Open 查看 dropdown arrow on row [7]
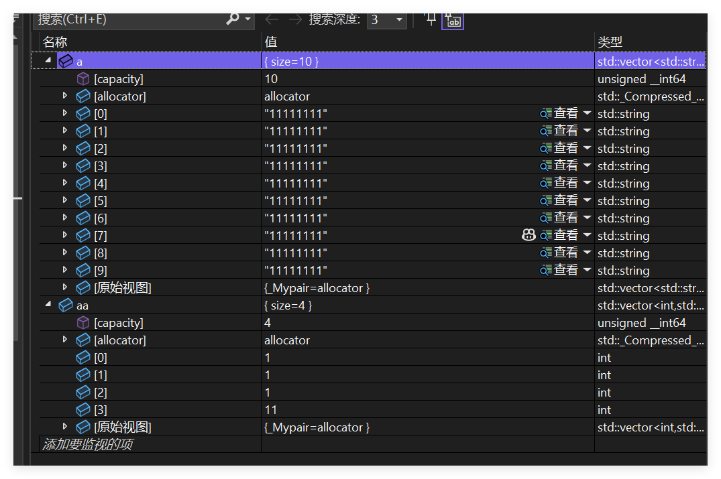The image size is (721, 479). click(587, 235)
